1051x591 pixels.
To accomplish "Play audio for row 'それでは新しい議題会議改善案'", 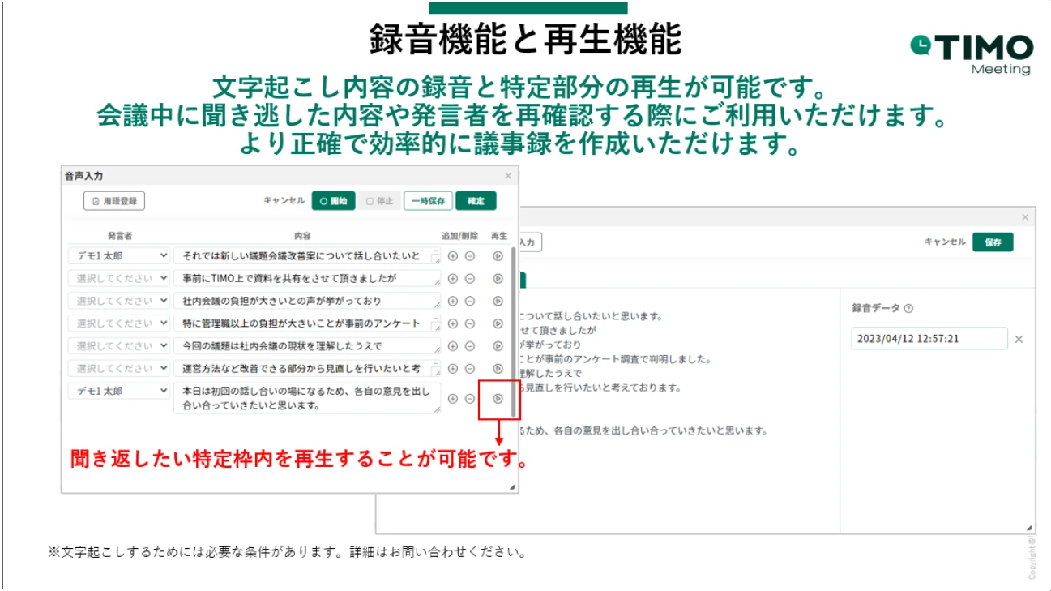I will 498,256.
